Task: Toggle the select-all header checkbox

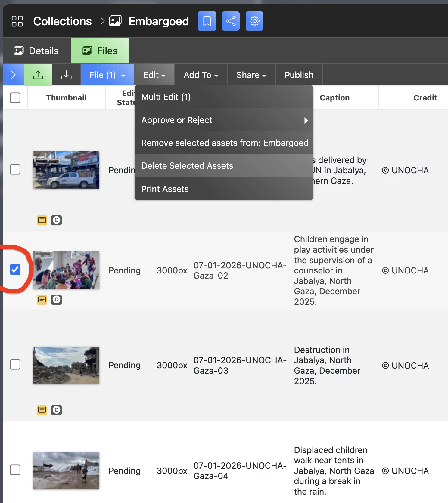Action: (x=15, y=98)
